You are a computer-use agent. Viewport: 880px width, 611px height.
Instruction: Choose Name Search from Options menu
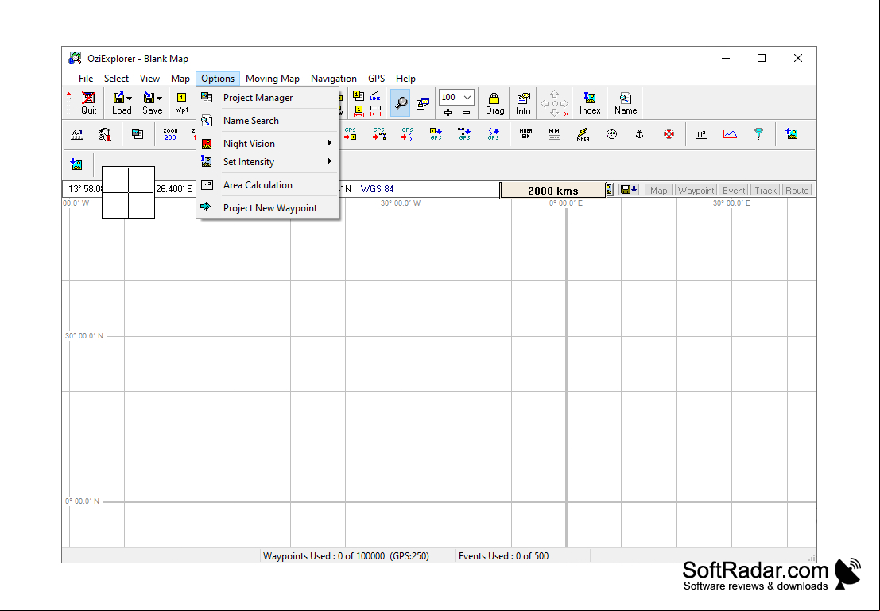(268, 121)
